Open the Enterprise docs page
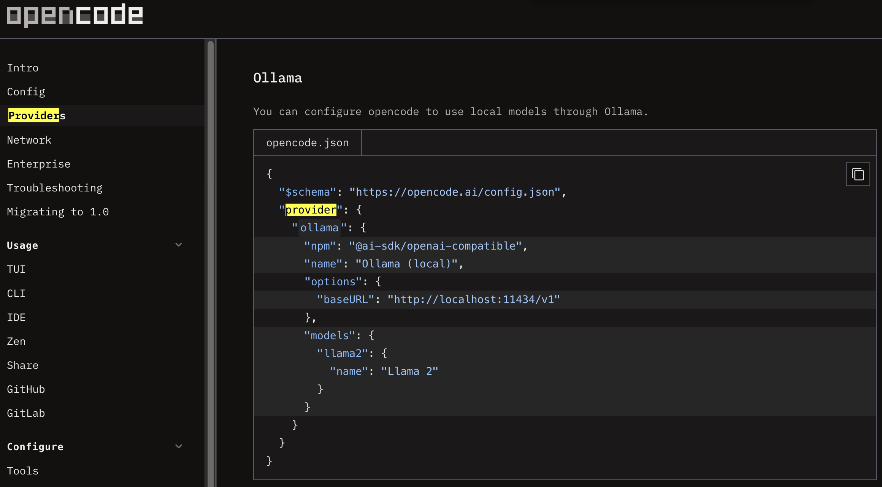The image size is (882, 487). tap(39, 164)
